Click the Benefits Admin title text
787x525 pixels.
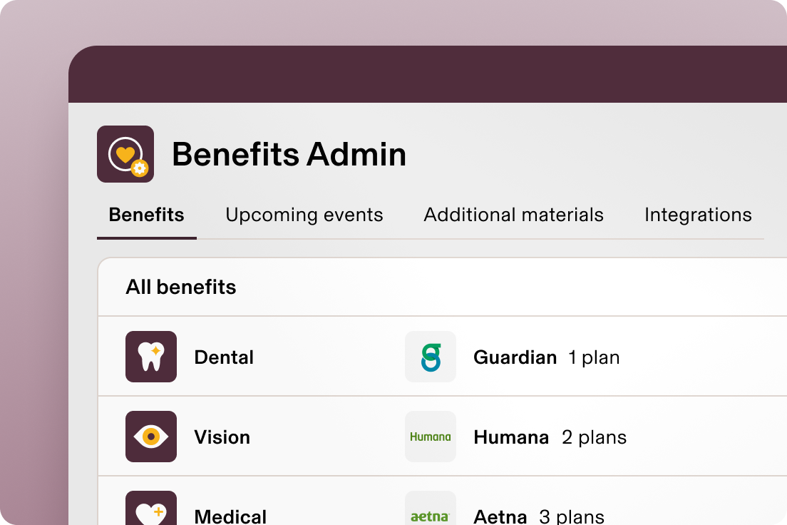289,154
